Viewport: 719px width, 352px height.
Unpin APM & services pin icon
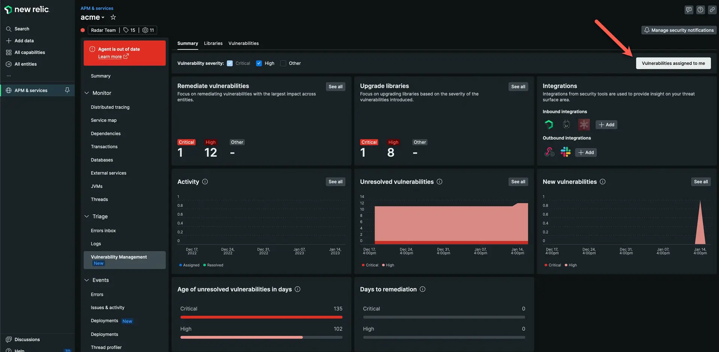click(x=67, y=90)
